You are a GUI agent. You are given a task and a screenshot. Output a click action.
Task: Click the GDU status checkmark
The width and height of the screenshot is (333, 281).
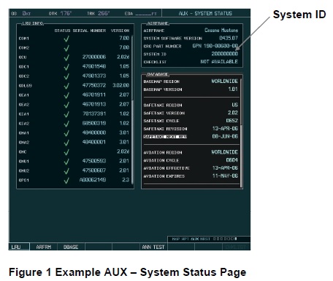tap(66, 58)
